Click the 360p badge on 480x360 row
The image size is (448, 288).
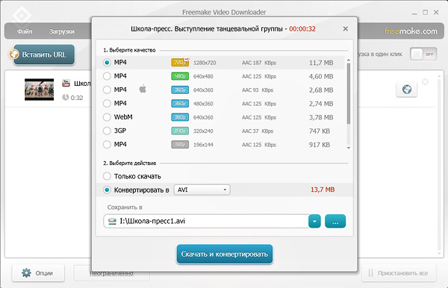coord(180,103)
